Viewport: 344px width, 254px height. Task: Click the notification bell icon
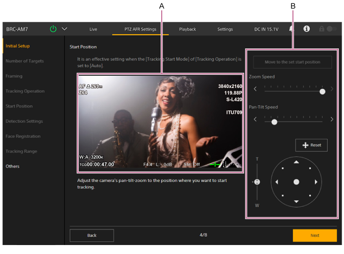click(292, 29)
